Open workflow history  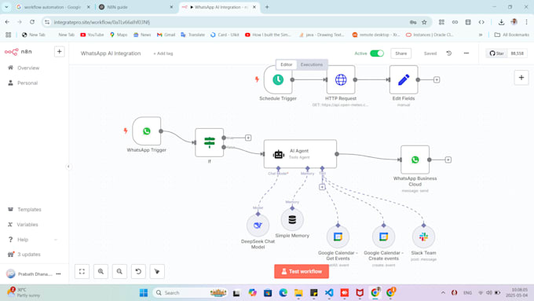(x=449, y=53)
